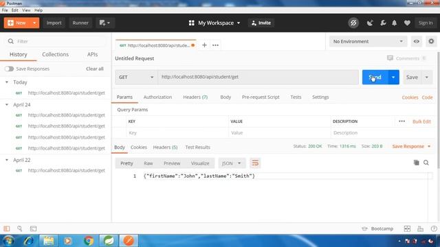Open the sync status icon in header
The image size is (440, 247).
(353, 23)
